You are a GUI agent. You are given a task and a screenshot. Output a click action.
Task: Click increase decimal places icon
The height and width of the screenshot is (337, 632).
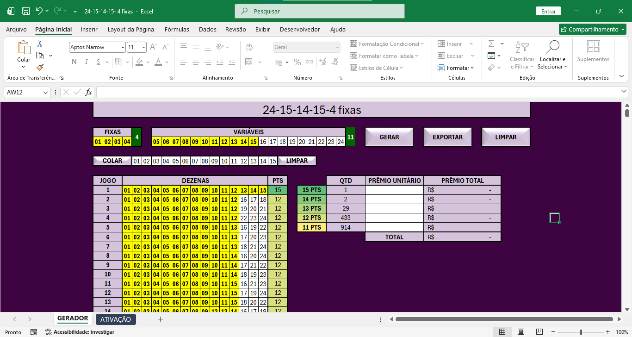[323, 62]
